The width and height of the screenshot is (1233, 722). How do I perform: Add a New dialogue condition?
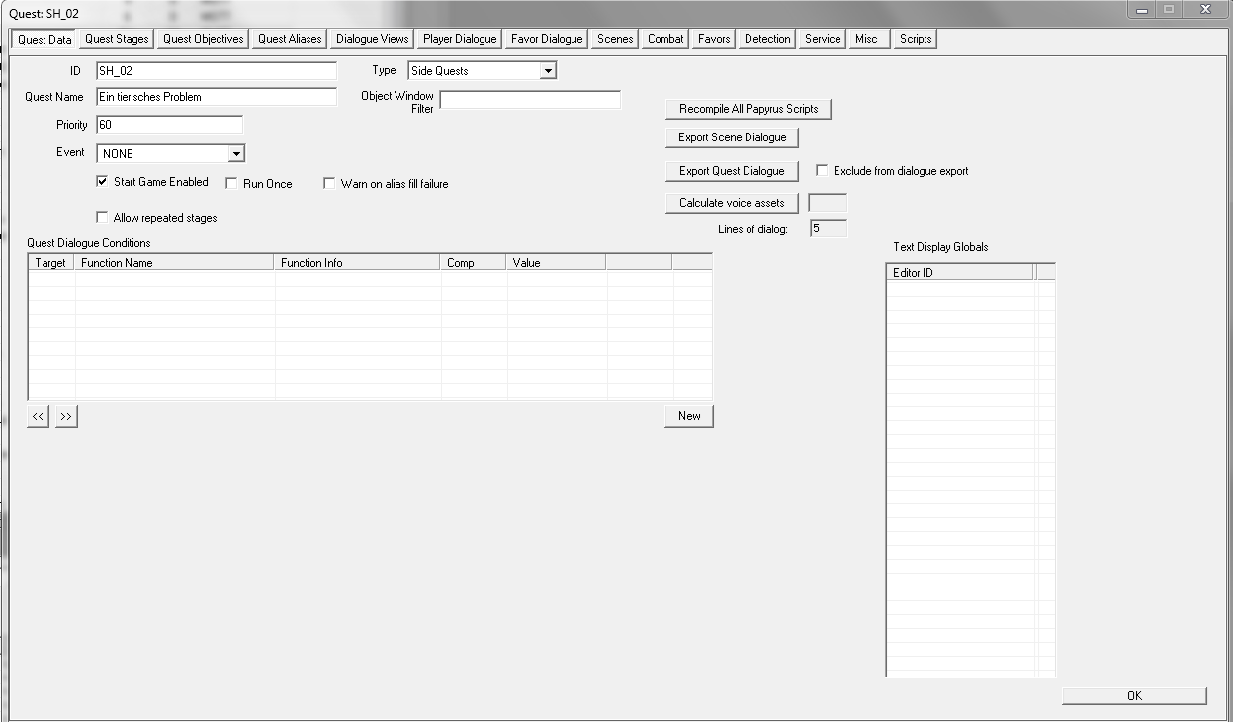coord(688,416)
